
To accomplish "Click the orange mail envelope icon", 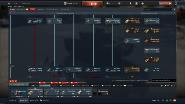I will click(x=175, y=100).
